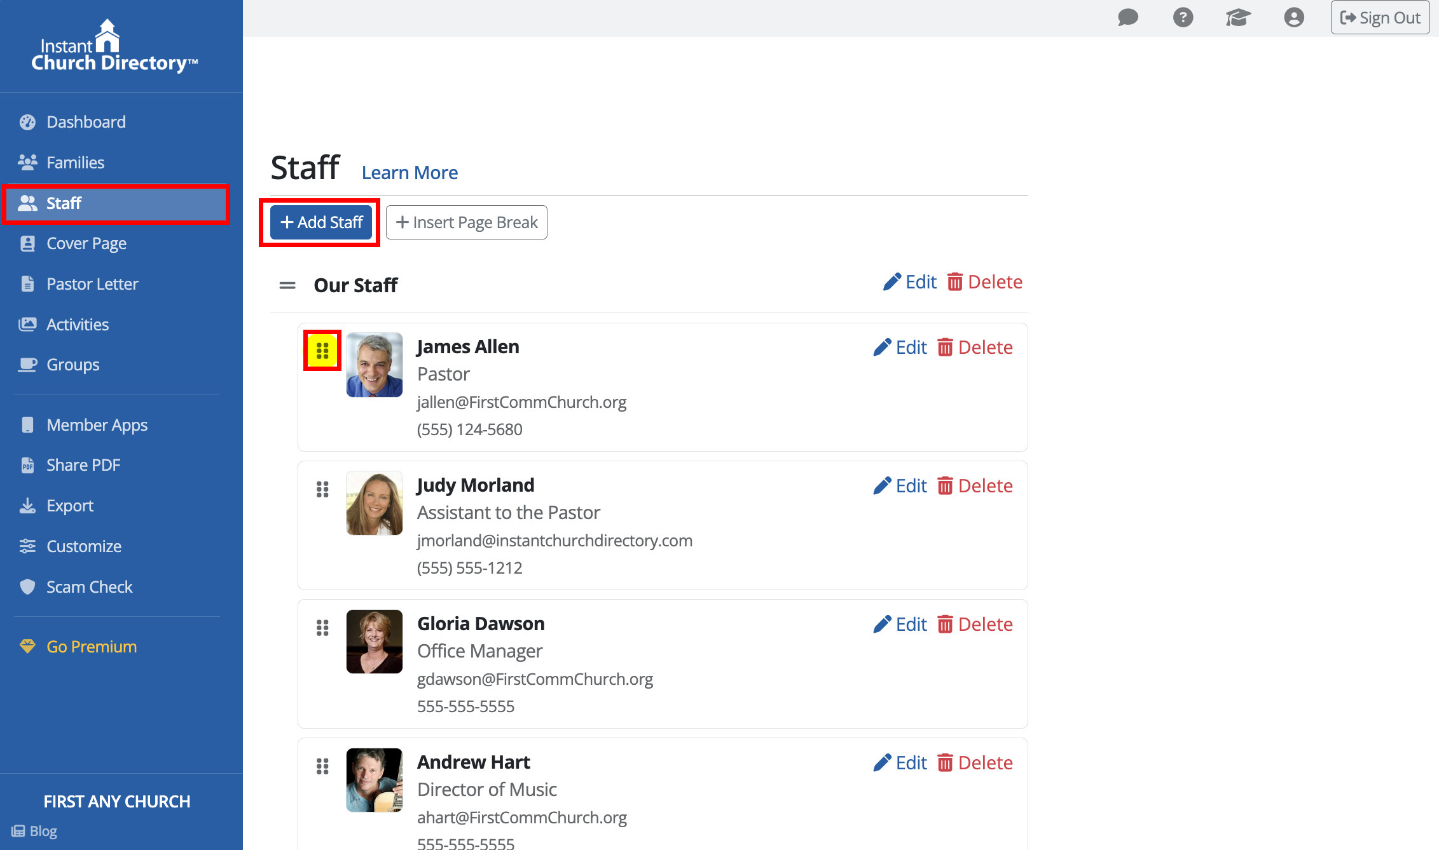The height and width of the screenshot is (850, 1439).
Task: Click Gloria Dawson's drag handle dots
Action: (x=322, y=628)
